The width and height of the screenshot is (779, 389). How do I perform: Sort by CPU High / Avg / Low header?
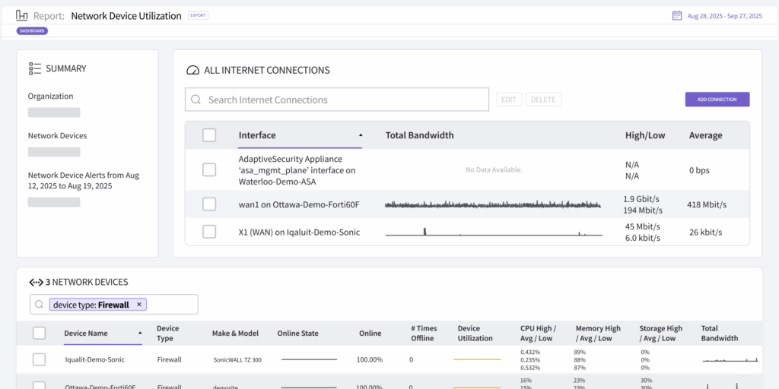tap(538, 333)
